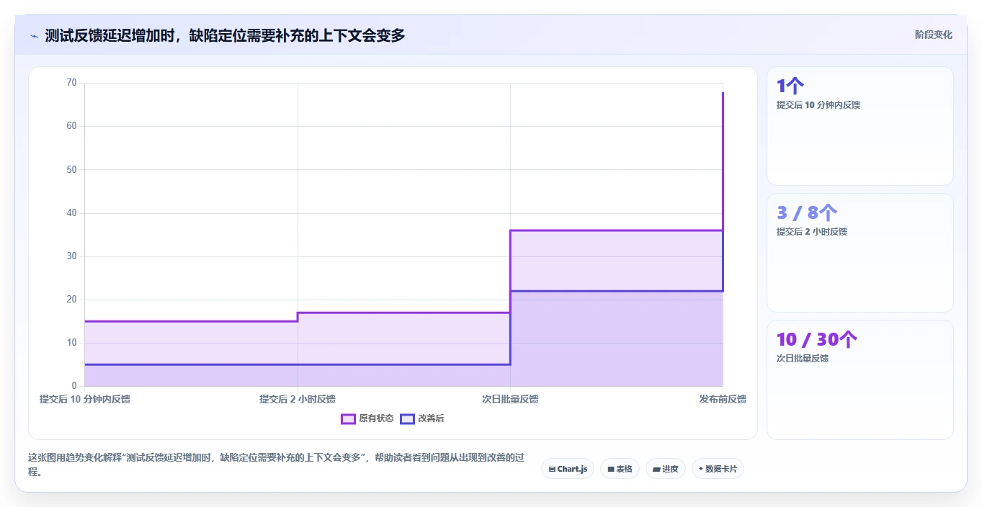Open the 1个 data card
The height and width of the screenshot is (507, 982).
pos(860,126)
